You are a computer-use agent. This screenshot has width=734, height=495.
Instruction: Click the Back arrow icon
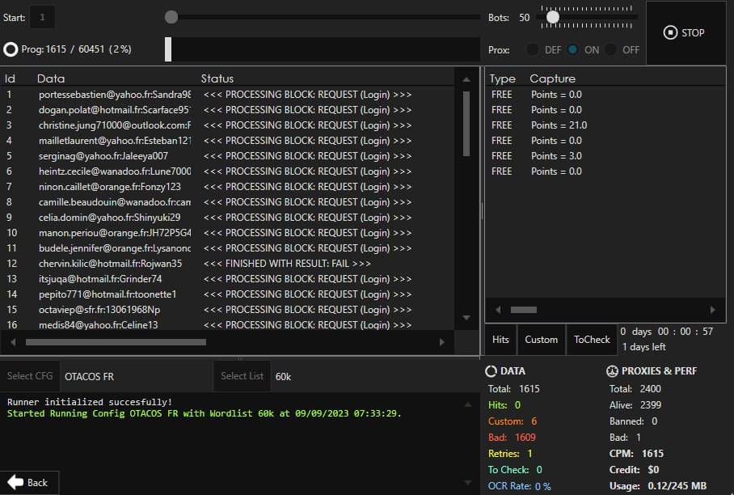15,482
